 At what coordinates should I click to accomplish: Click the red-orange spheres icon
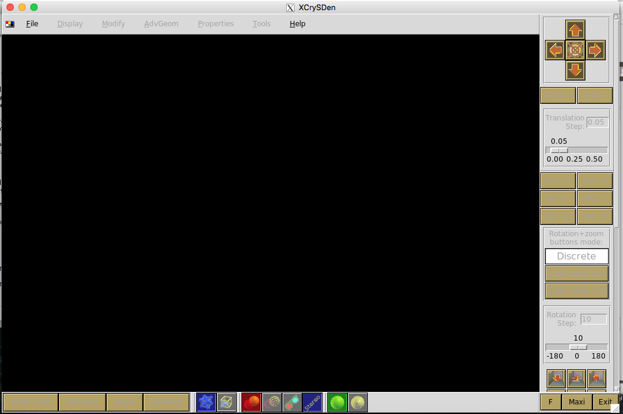point(252,403)
